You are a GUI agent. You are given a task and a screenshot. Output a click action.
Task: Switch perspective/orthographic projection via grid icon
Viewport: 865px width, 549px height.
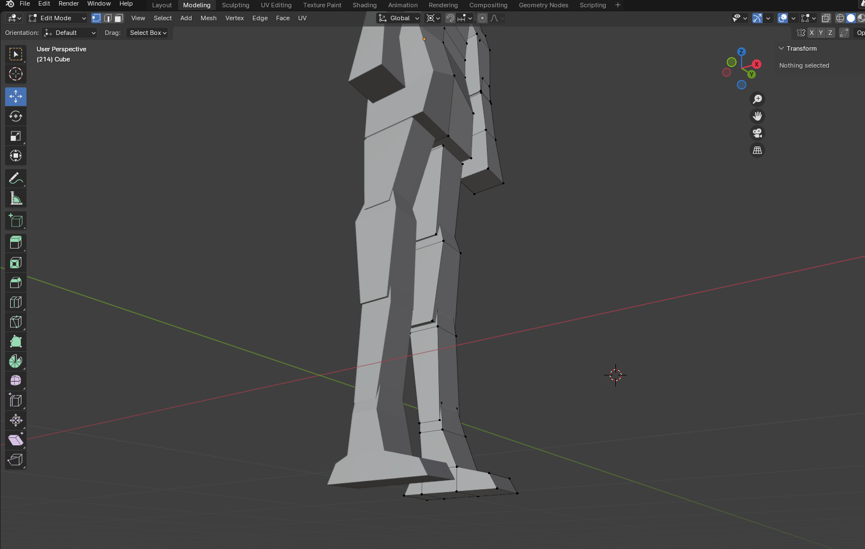click(x=757, y=150)
